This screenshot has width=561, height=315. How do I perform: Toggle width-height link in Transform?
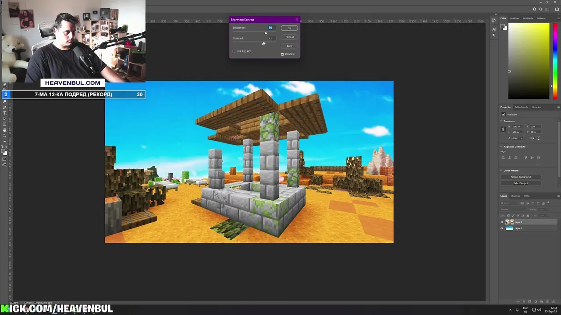503,129
